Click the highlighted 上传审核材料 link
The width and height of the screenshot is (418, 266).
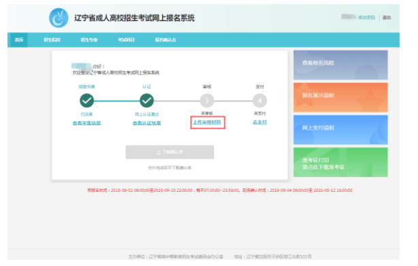coord(207,122)
